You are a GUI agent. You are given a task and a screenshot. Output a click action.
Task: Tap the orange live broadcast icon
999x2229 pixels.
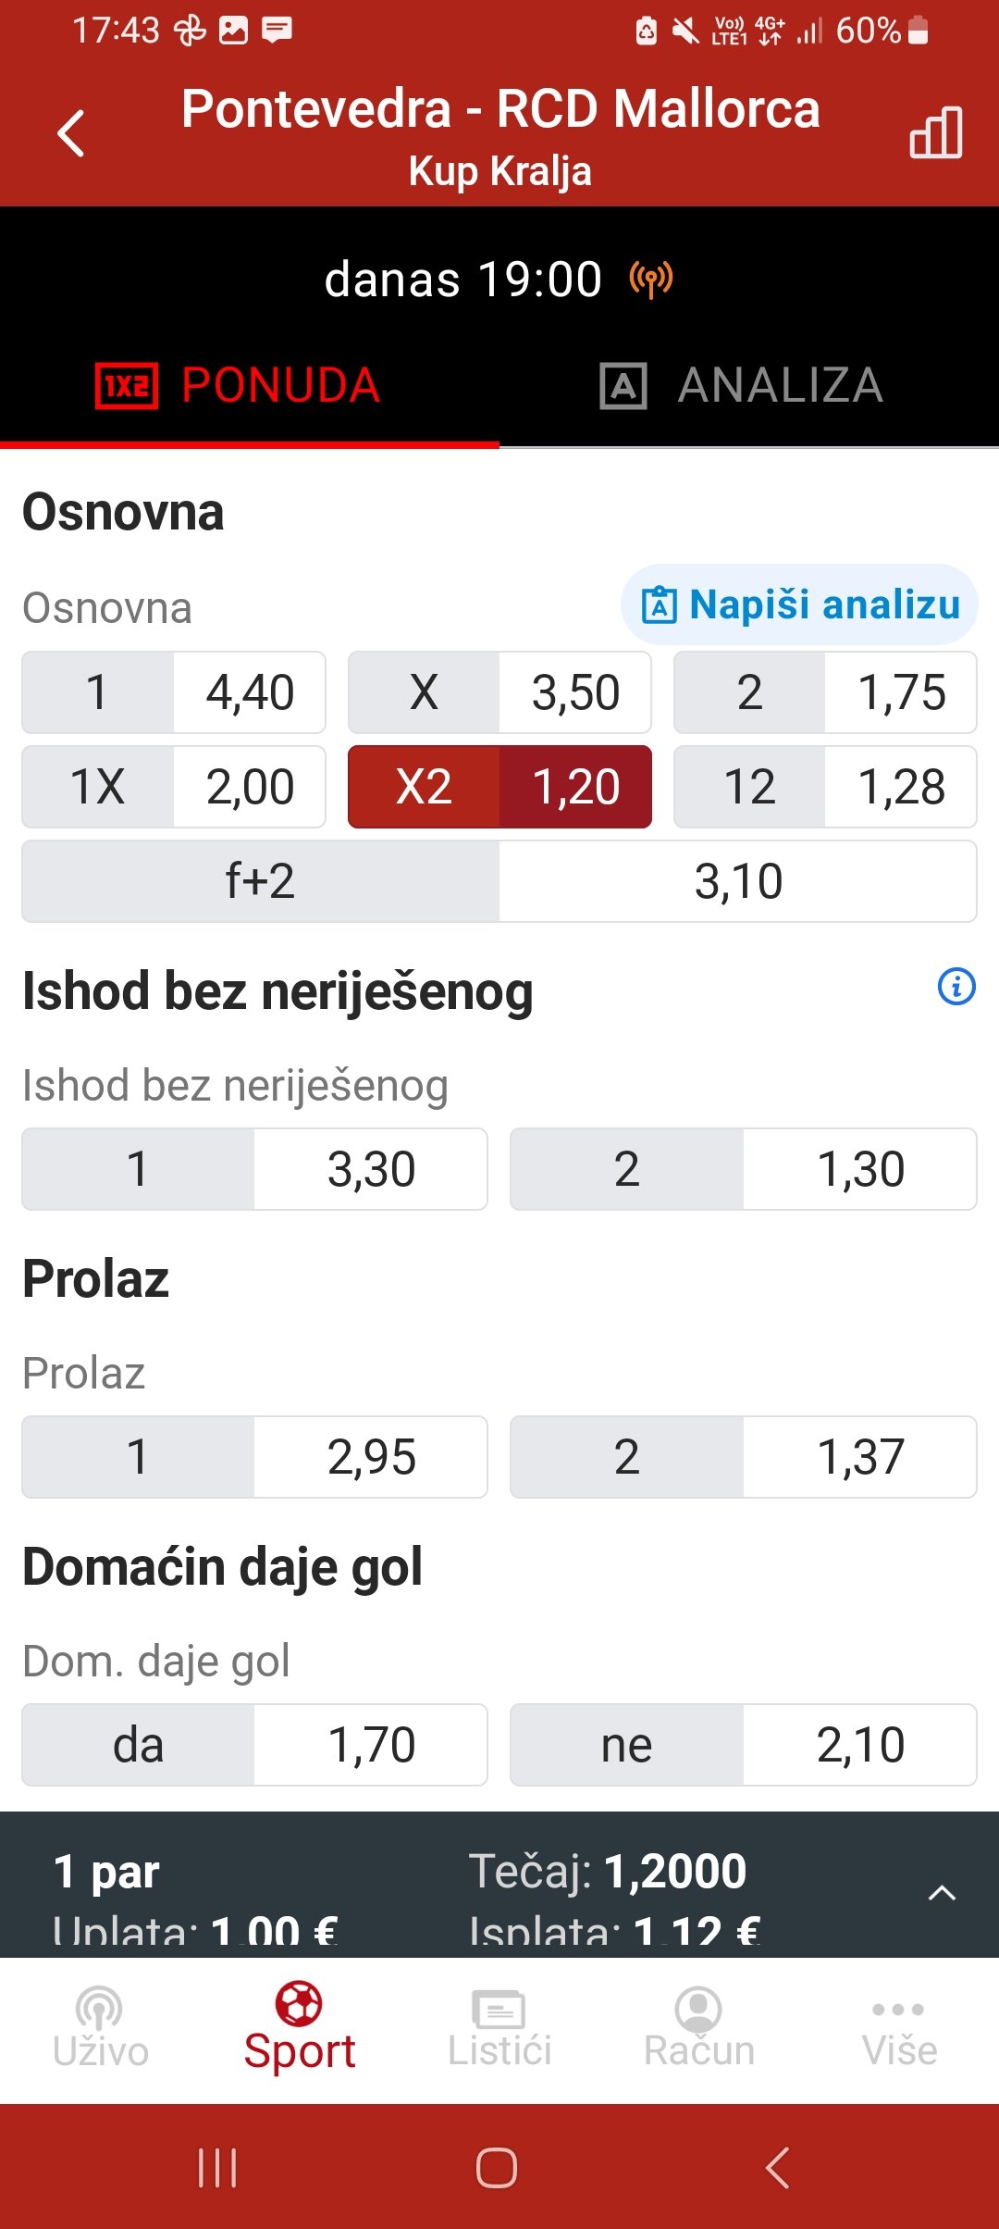tap(651, 279)
